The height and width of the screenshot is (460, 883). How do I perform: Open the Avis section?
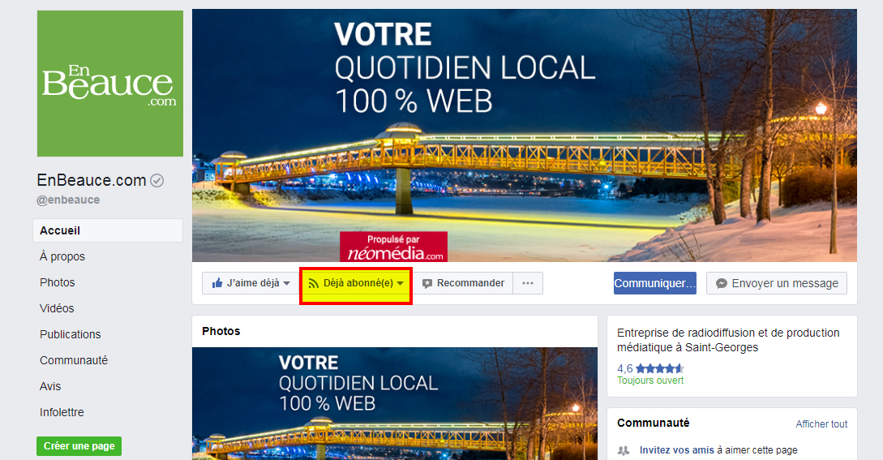(x=50, y=386)
